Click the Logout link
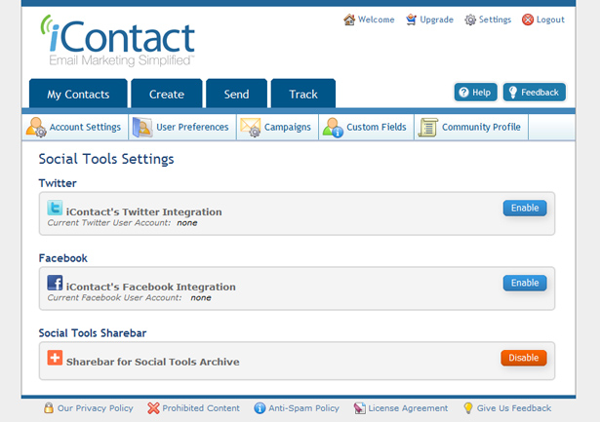This screenshot has width=600, height=422. [x=550, y=19]
